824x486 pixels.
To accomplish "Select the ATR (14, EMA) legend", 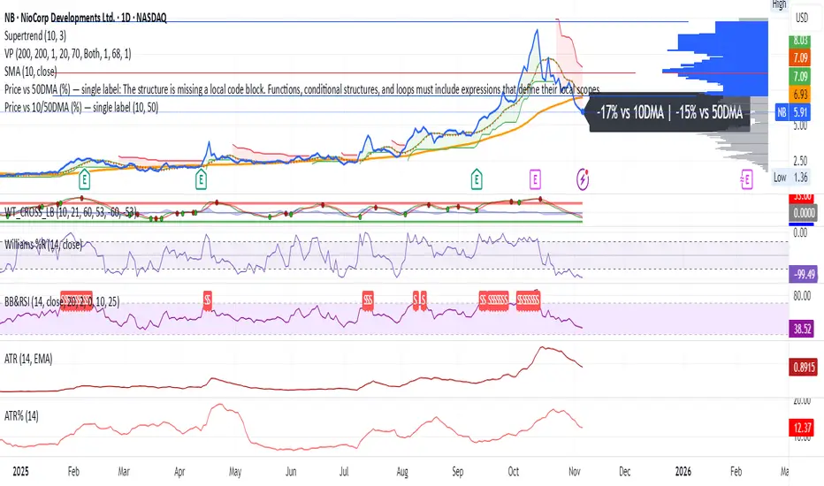I will point(28,359).
